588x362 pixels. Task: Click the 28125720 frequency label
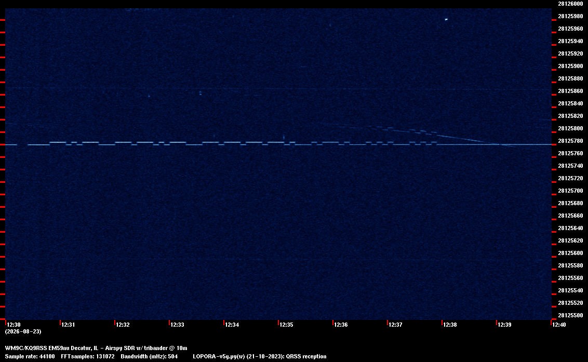(570, 178)
